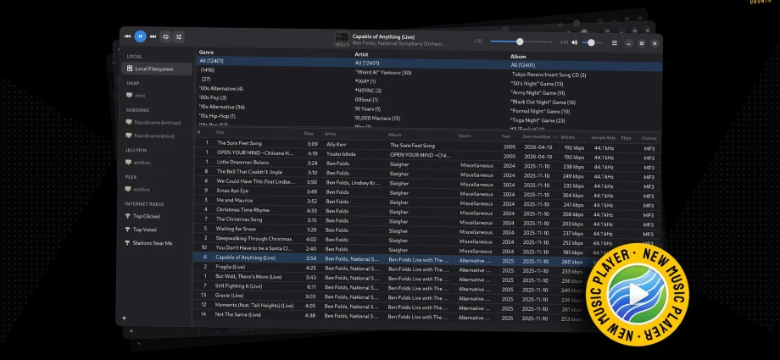Open Navidrome (mini) Subsonic server
780x360 pixels.
point(153,136)
